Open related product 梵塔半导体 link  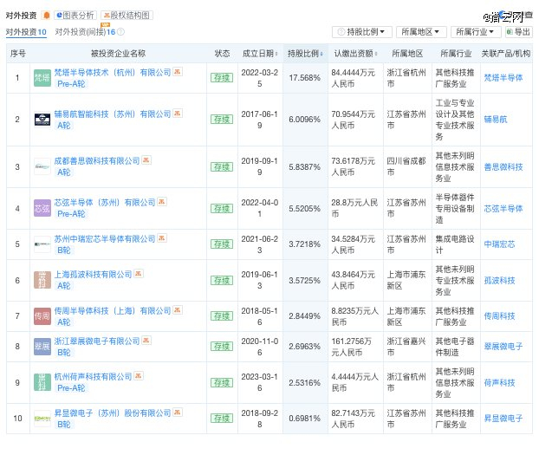point(503,78)
